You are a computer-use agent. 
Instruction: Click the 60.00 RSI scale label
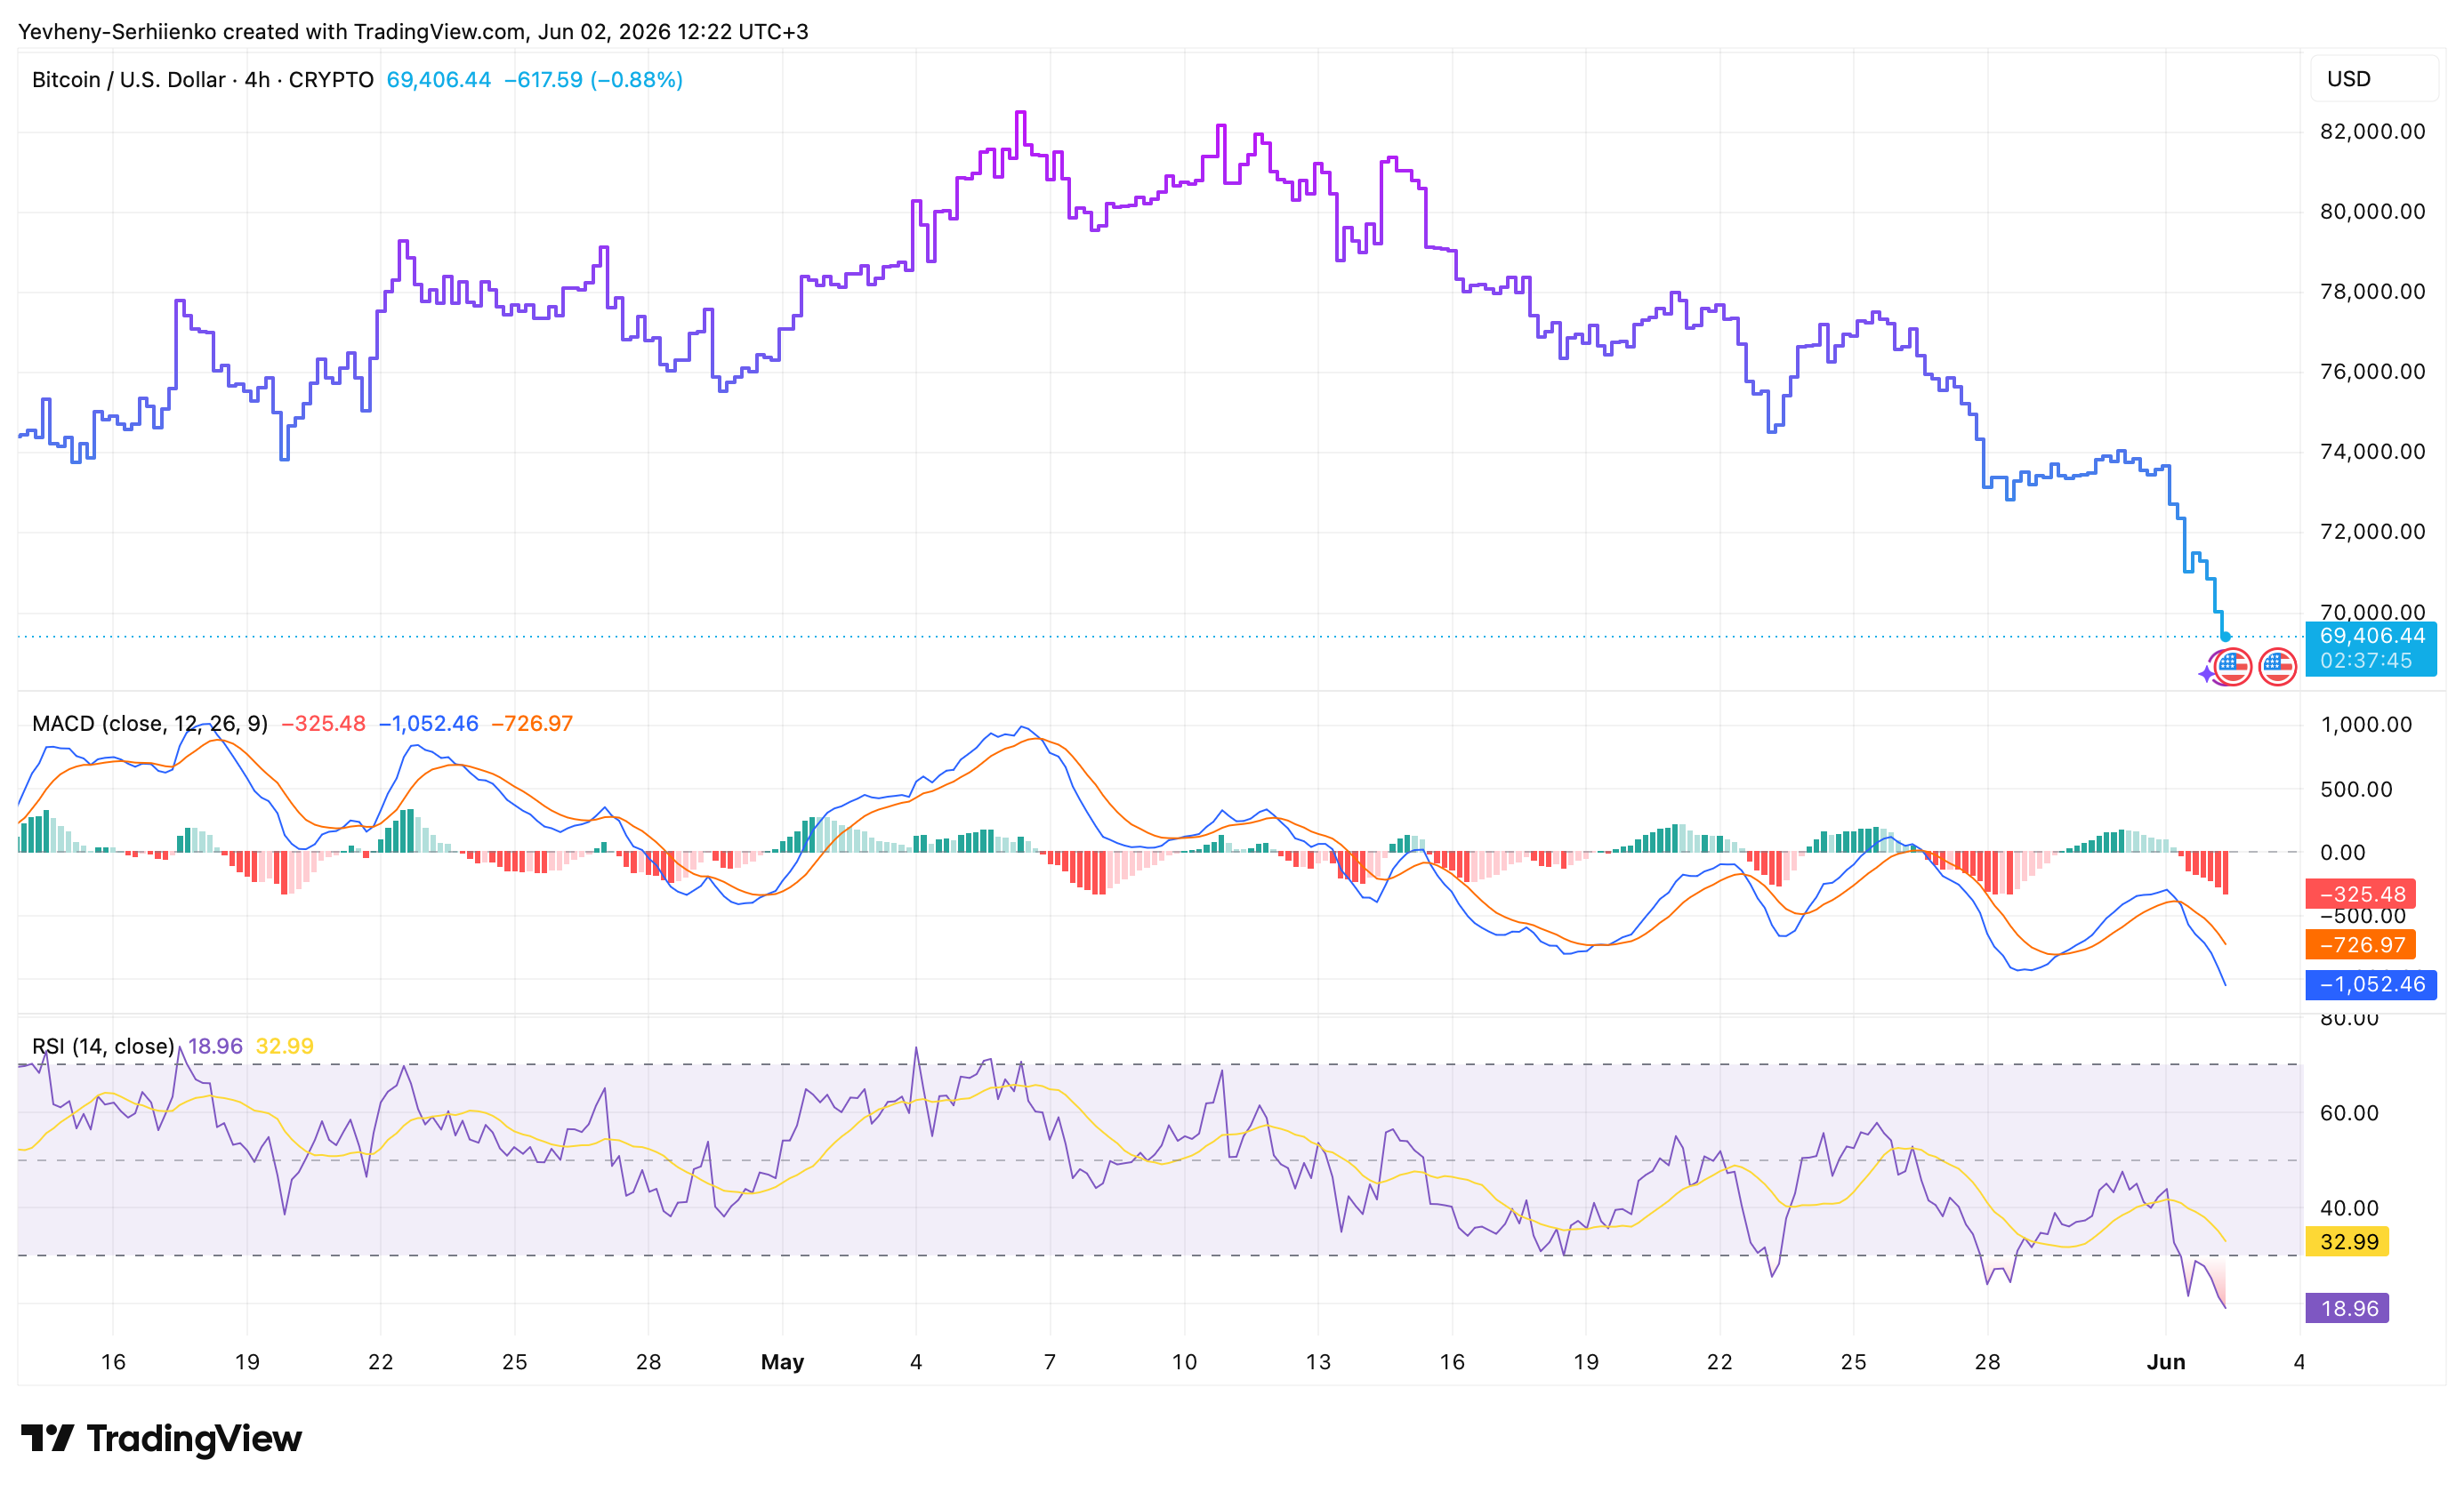pyautogui.click(x=2349, y=1112)
